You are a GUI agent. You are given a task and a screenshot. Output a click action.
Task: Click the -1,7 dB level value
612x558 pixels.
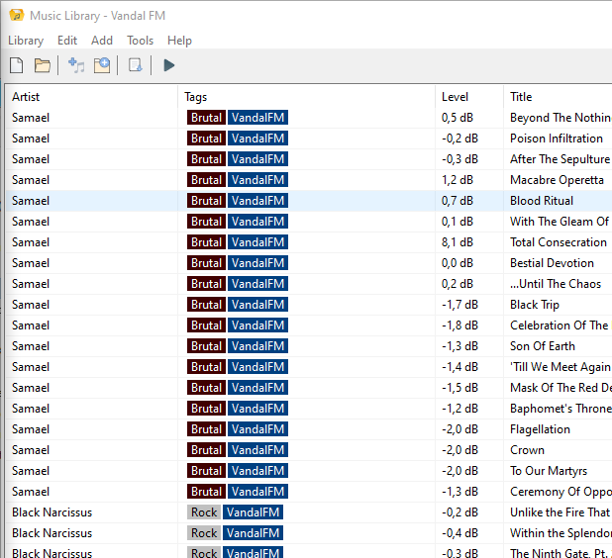pyautogui.click(x=459, y=305)
